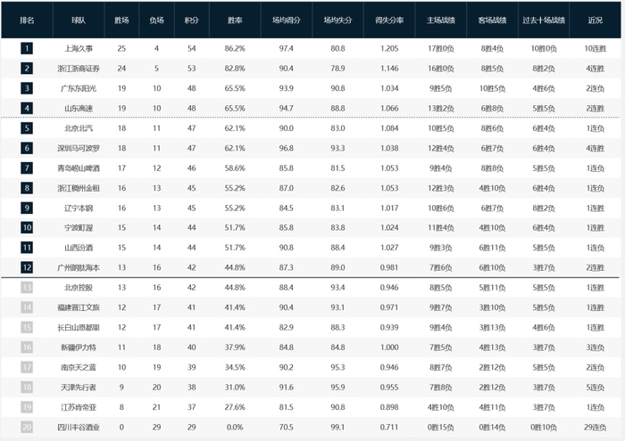Click the rank 3 badge
Image resolution: width=625 pixels, height=441 pixels.
click(x=28, y=88)
